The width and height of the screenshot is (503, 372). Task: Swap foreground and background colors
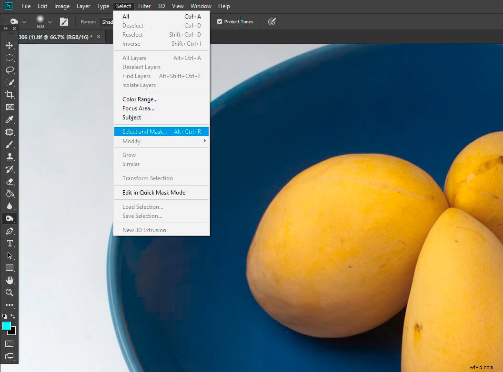(13, 315)
